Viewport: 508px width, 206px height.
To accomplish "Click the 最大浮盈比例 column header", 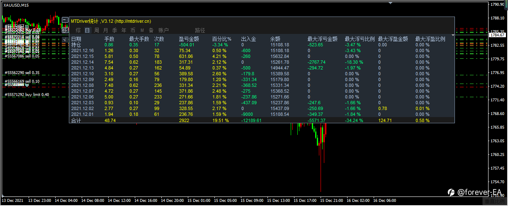I will [430, 39].
